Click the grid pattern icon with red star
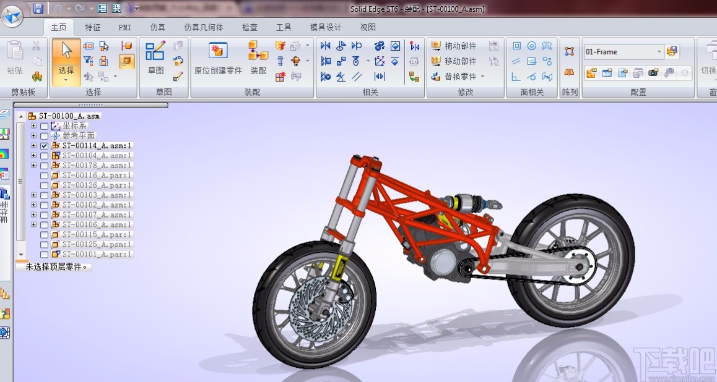Screen dimensions: 717x382 280,76
